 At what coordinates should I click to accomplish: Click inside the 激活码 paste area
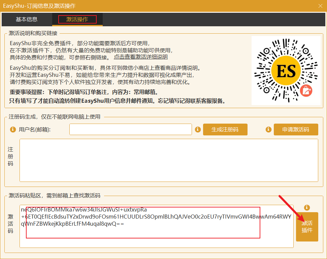pos(156,226)
